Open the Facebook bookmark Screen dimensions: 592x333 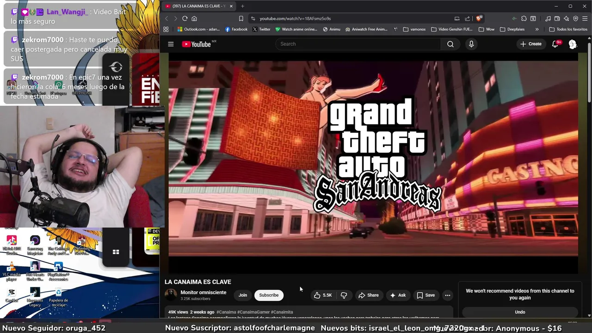pos(236,29)
